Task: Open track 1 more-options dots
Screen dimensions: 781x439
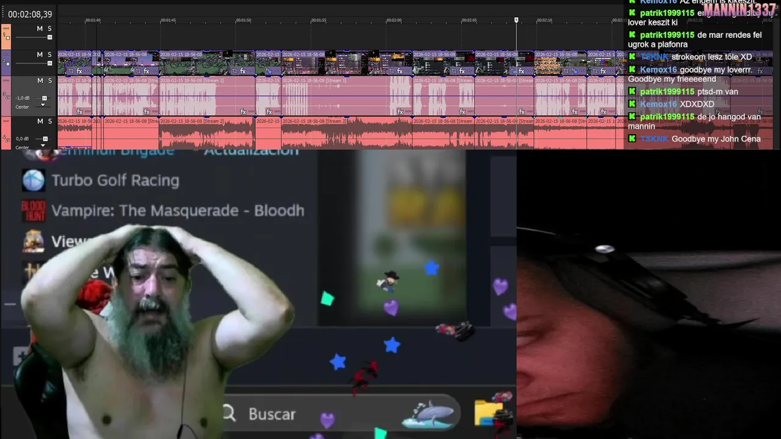Action: [7, 29]
